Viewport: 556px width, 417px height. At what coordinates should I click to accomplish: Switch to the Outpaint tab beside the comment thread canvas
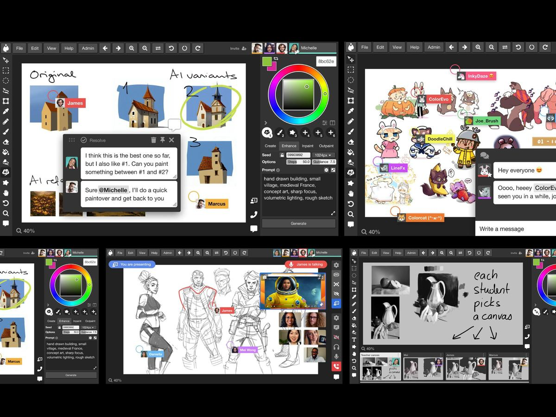[326, 146]
